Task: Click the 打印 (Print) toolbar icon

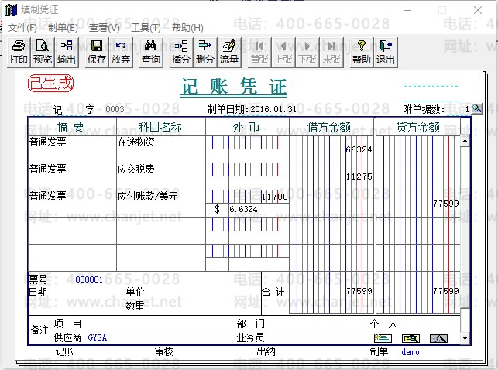Action: tap(18, 52)
